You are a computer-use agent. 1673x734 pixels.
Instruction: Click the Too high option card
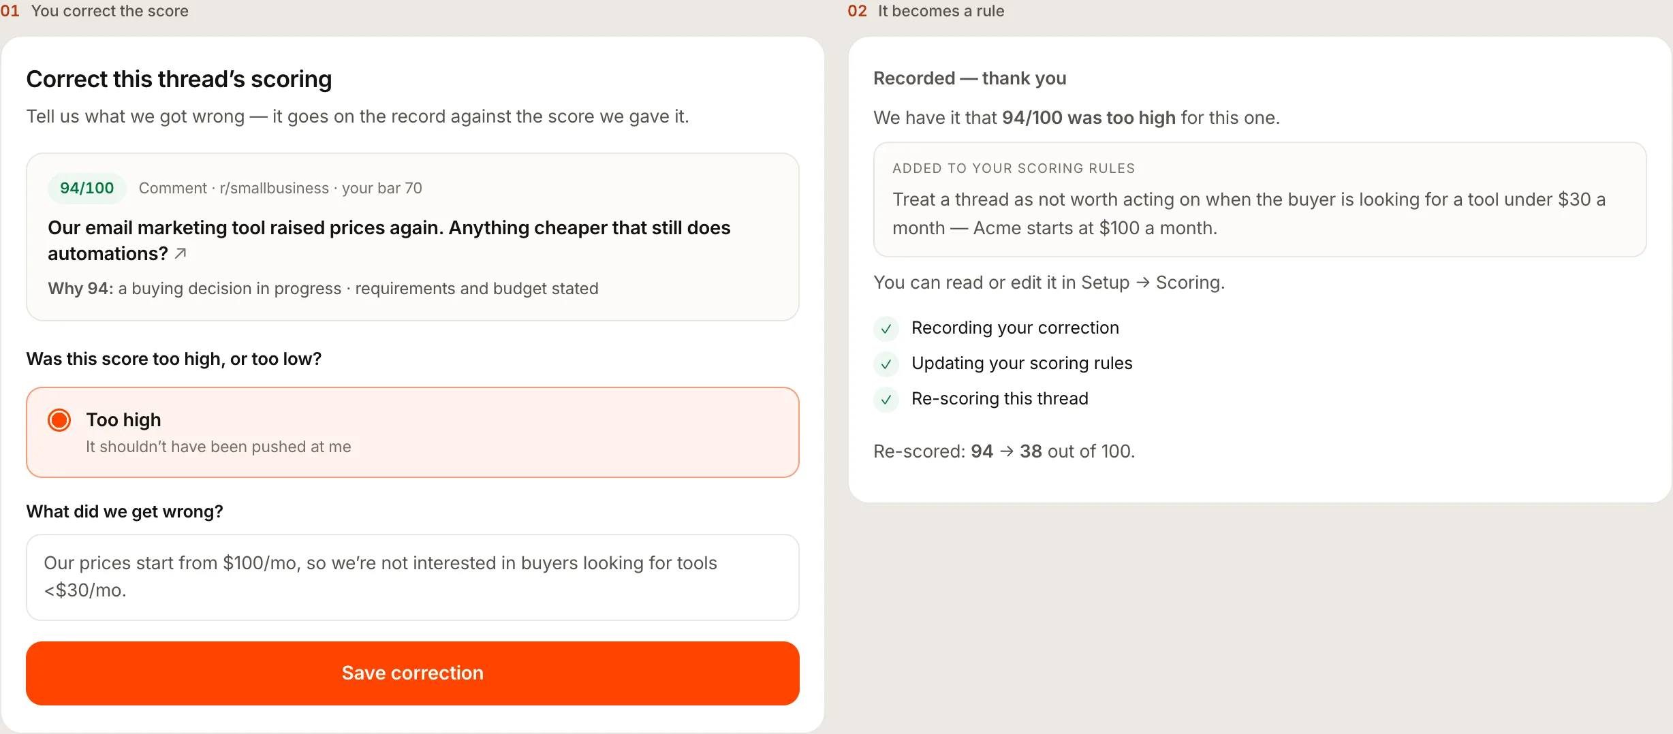click(x=412, y=432)
